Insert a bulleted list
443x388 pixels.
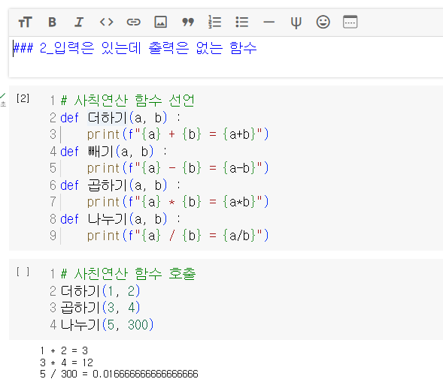click(242, 22)
